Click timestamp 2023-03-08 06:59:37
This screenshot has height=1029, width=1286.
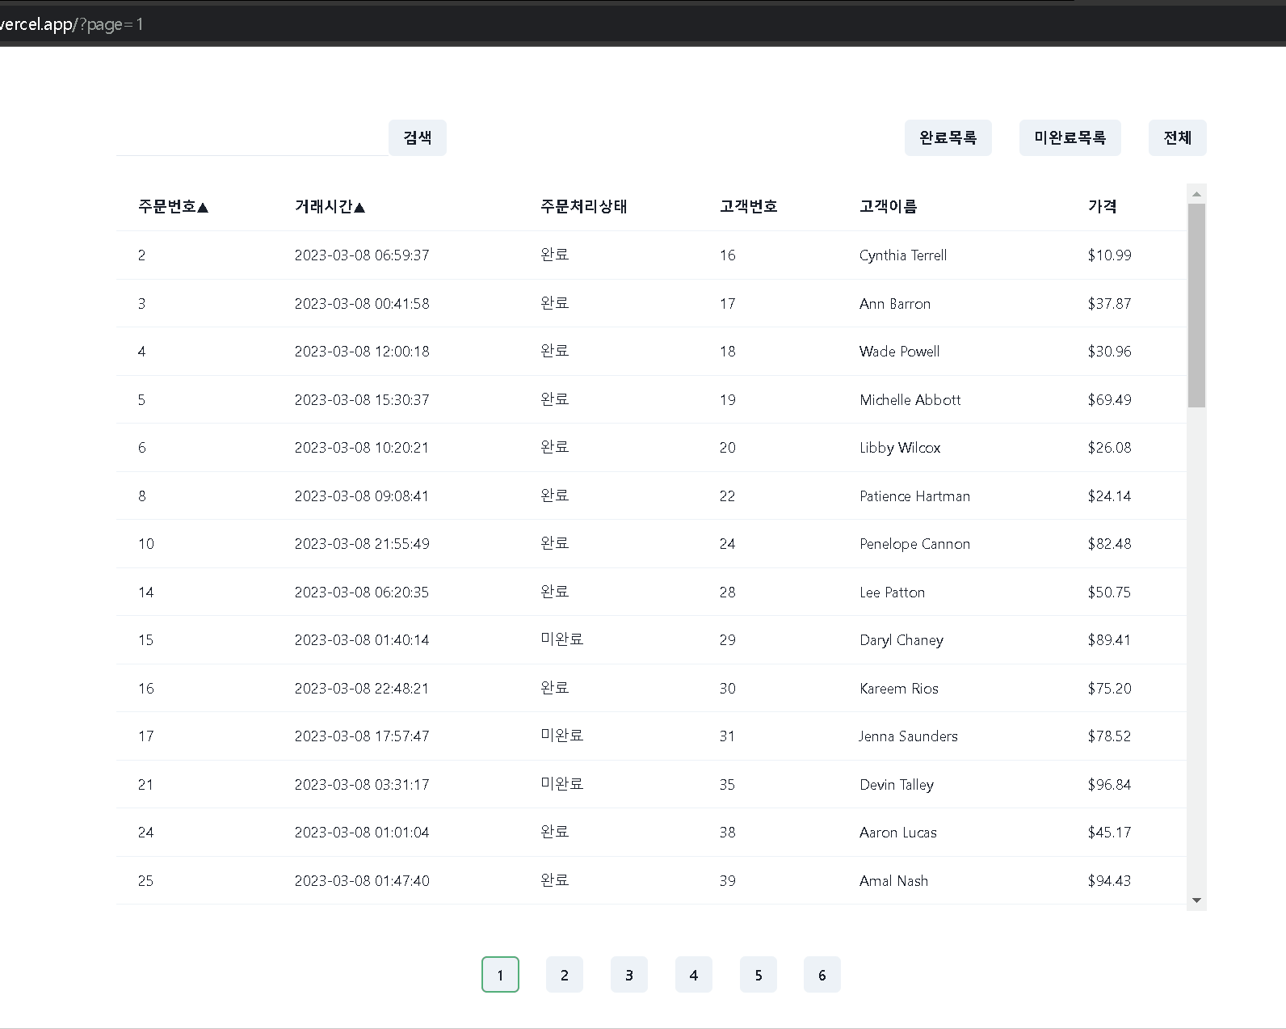(362, 255)
